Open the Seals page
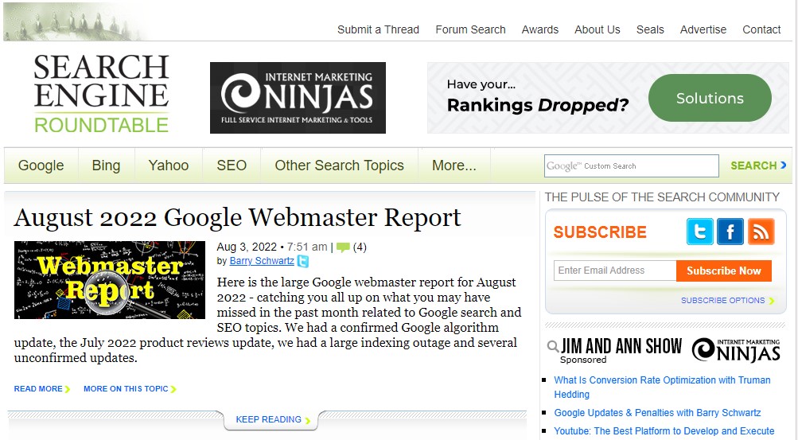Viewport: 798px width, 440px height. (x=650, y=29)
